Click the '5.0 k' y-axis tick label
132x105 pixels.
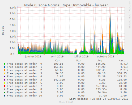(x=13, y=25)
